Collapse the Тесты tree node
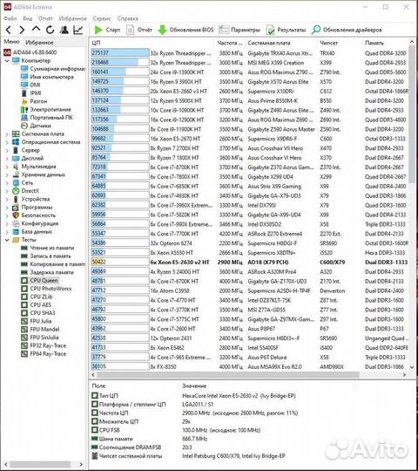This screenshot has width=418, height=471. [7, 240]
